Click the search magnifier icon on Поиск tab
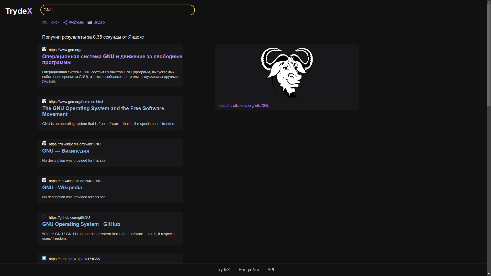491x276 pixels. tap(44, 22)
